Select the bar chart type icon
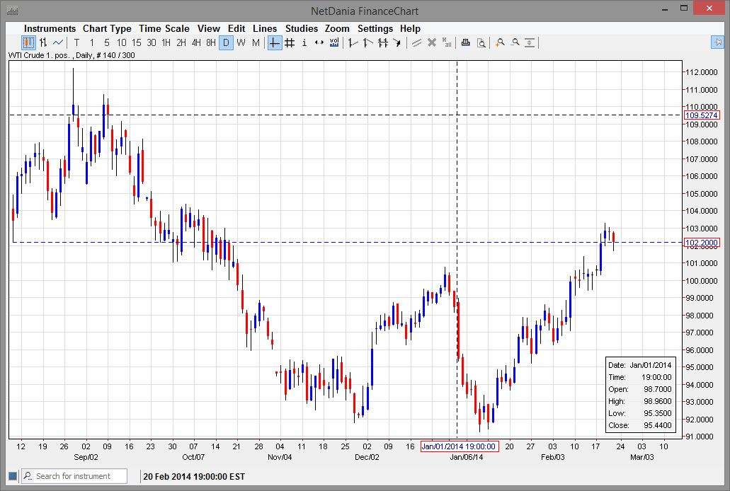Screen dimensions: 730x491 [x=43, y=42]
